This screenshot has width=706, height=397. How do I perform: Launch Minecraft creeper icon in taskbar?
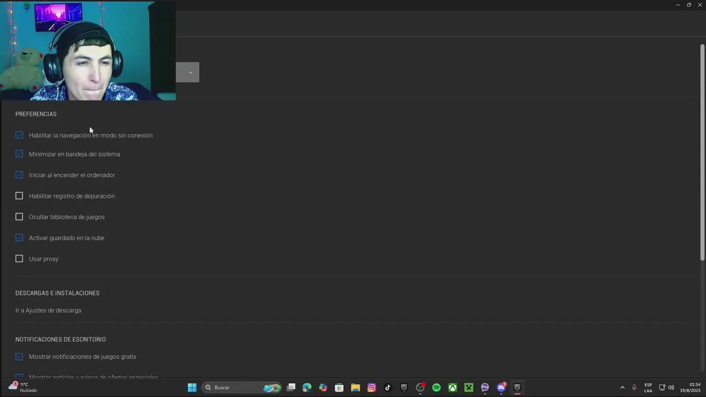[469, 388]
